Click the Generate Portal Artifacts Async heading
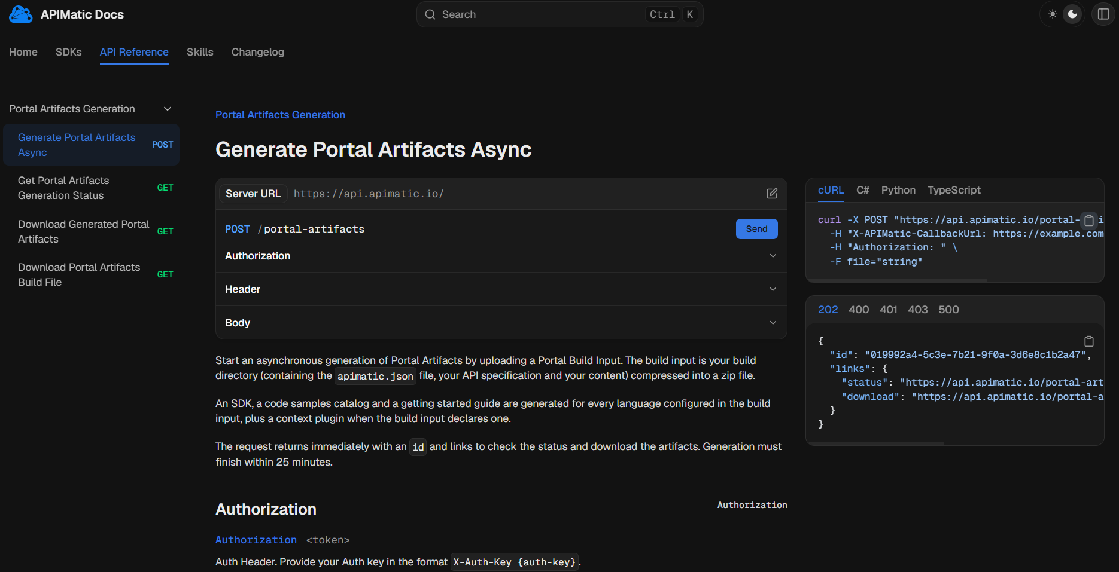The image size is (1119, 572). coord(373,149)
